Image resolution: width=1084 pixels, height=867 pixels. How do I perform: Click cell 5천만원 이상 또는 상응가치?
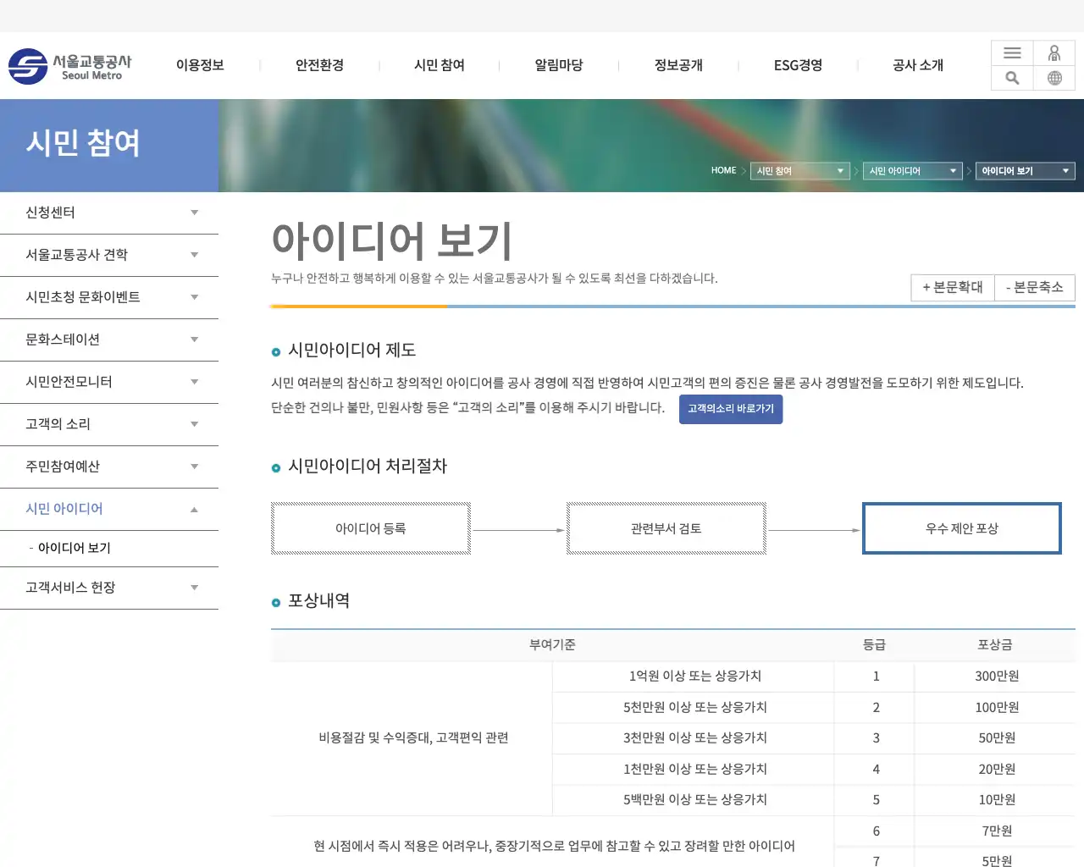(694, 708)
